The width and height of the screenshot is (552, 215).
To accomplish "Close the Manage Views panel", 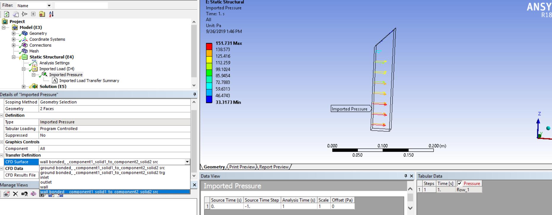I will (194, 185).
